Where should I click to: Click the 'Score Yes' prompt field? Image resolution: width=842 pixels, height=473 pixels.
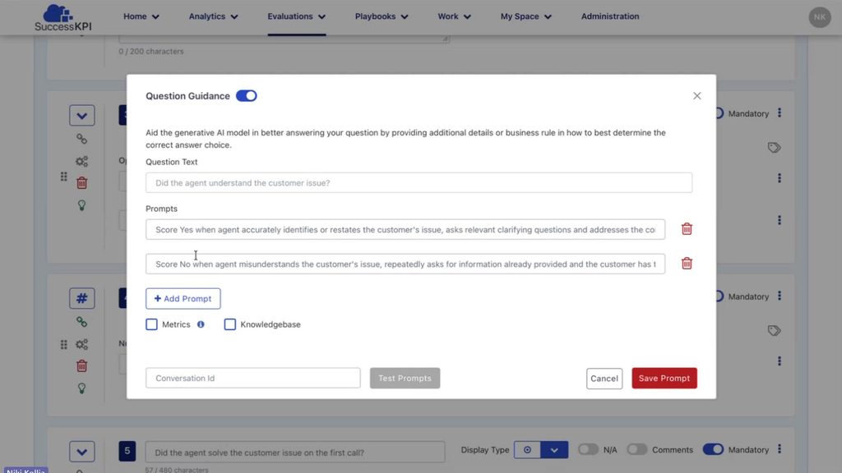[405, 230]
